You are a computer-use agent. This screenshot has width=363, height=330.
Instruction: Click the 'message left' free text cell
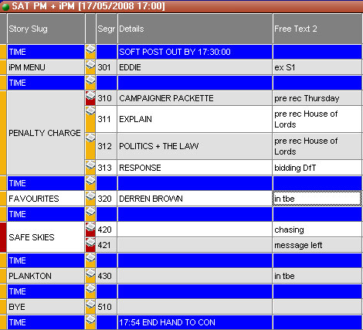(317, 245)
